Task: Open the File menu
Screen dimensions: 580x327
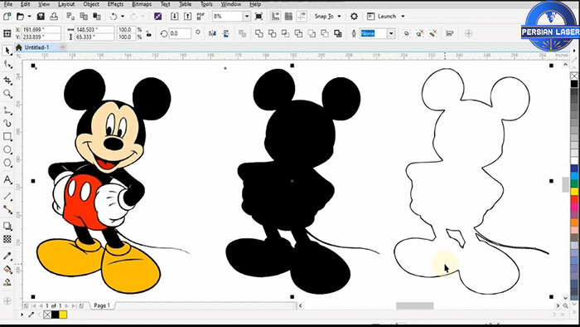Action: [x=7, y=4]
